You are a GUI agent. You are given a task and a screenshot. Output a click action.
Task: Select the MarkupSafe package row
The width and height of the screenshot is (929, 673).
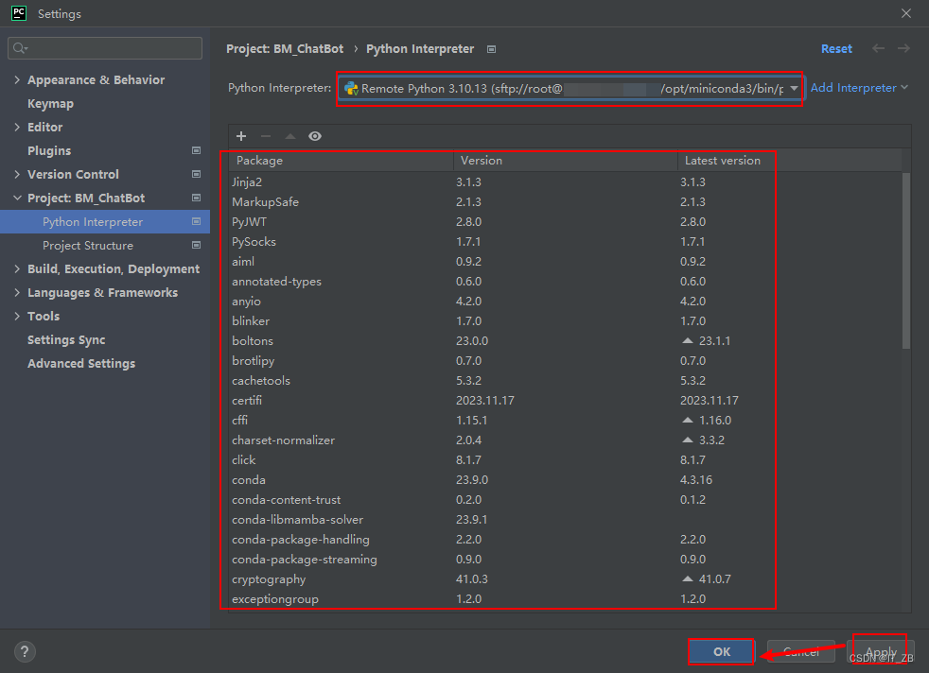pos(565,202)
